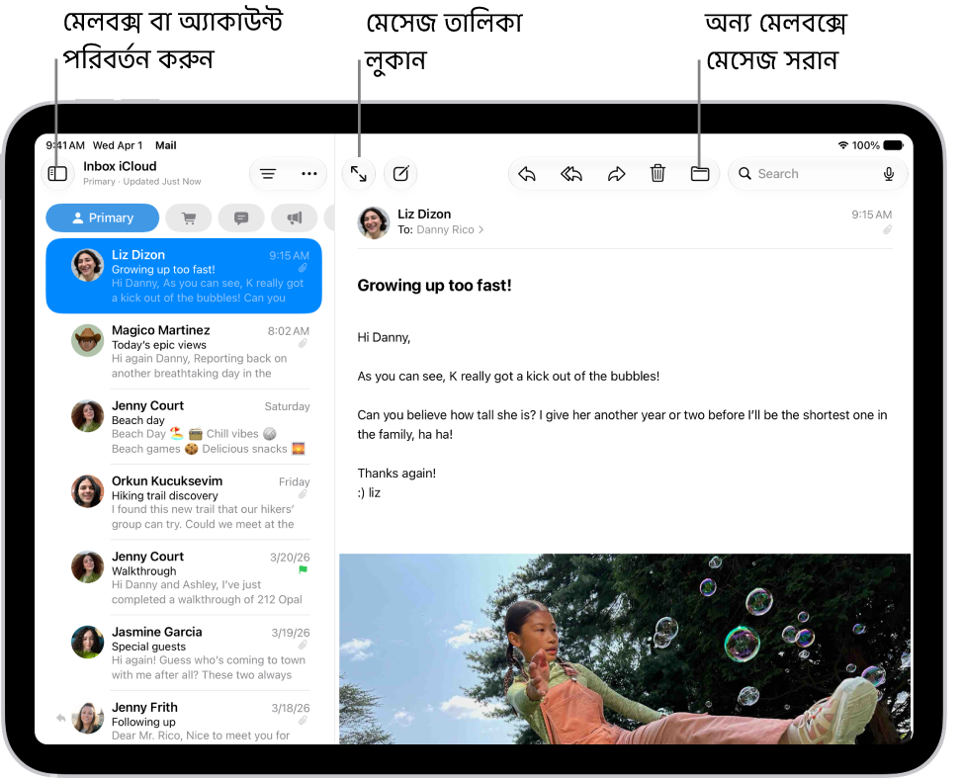This screenshot has height=781, width=963.
Task: Click the Reply All arrows icon
Action: pos(571,174)
